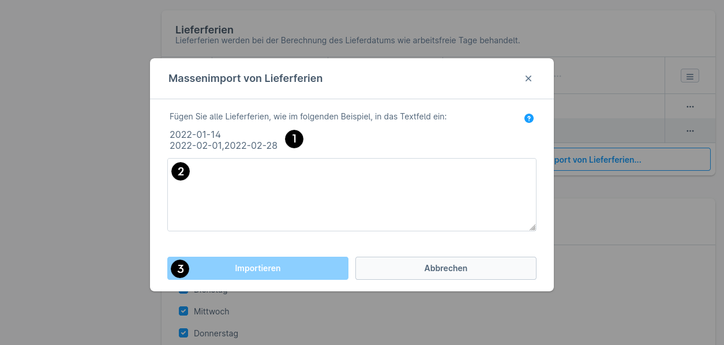Viewport: 724px width, 345px height.
Task: Click the blue help question mark icon
Action: coord(529,118)
